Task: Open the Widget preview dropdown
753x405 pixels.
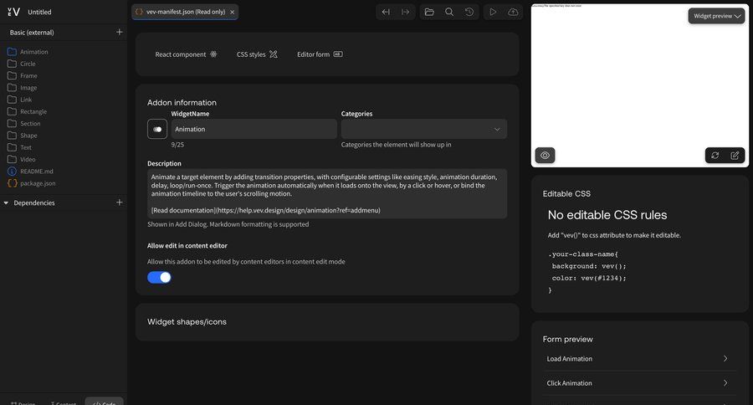Action: (x=716, y=16)
